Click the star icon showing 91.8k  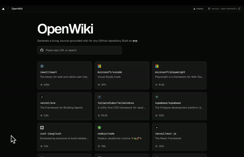[x=156, y=85]
